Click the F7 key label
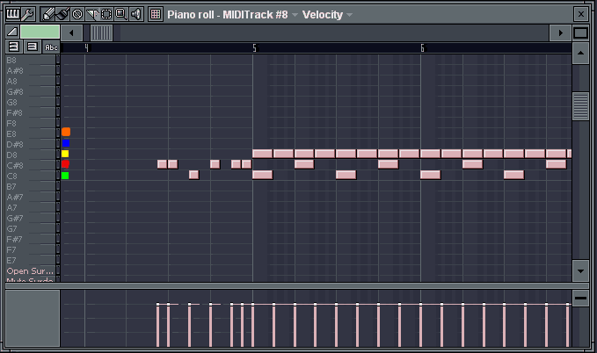The height and width of the screenshot is (353, 597). (11, 250)
